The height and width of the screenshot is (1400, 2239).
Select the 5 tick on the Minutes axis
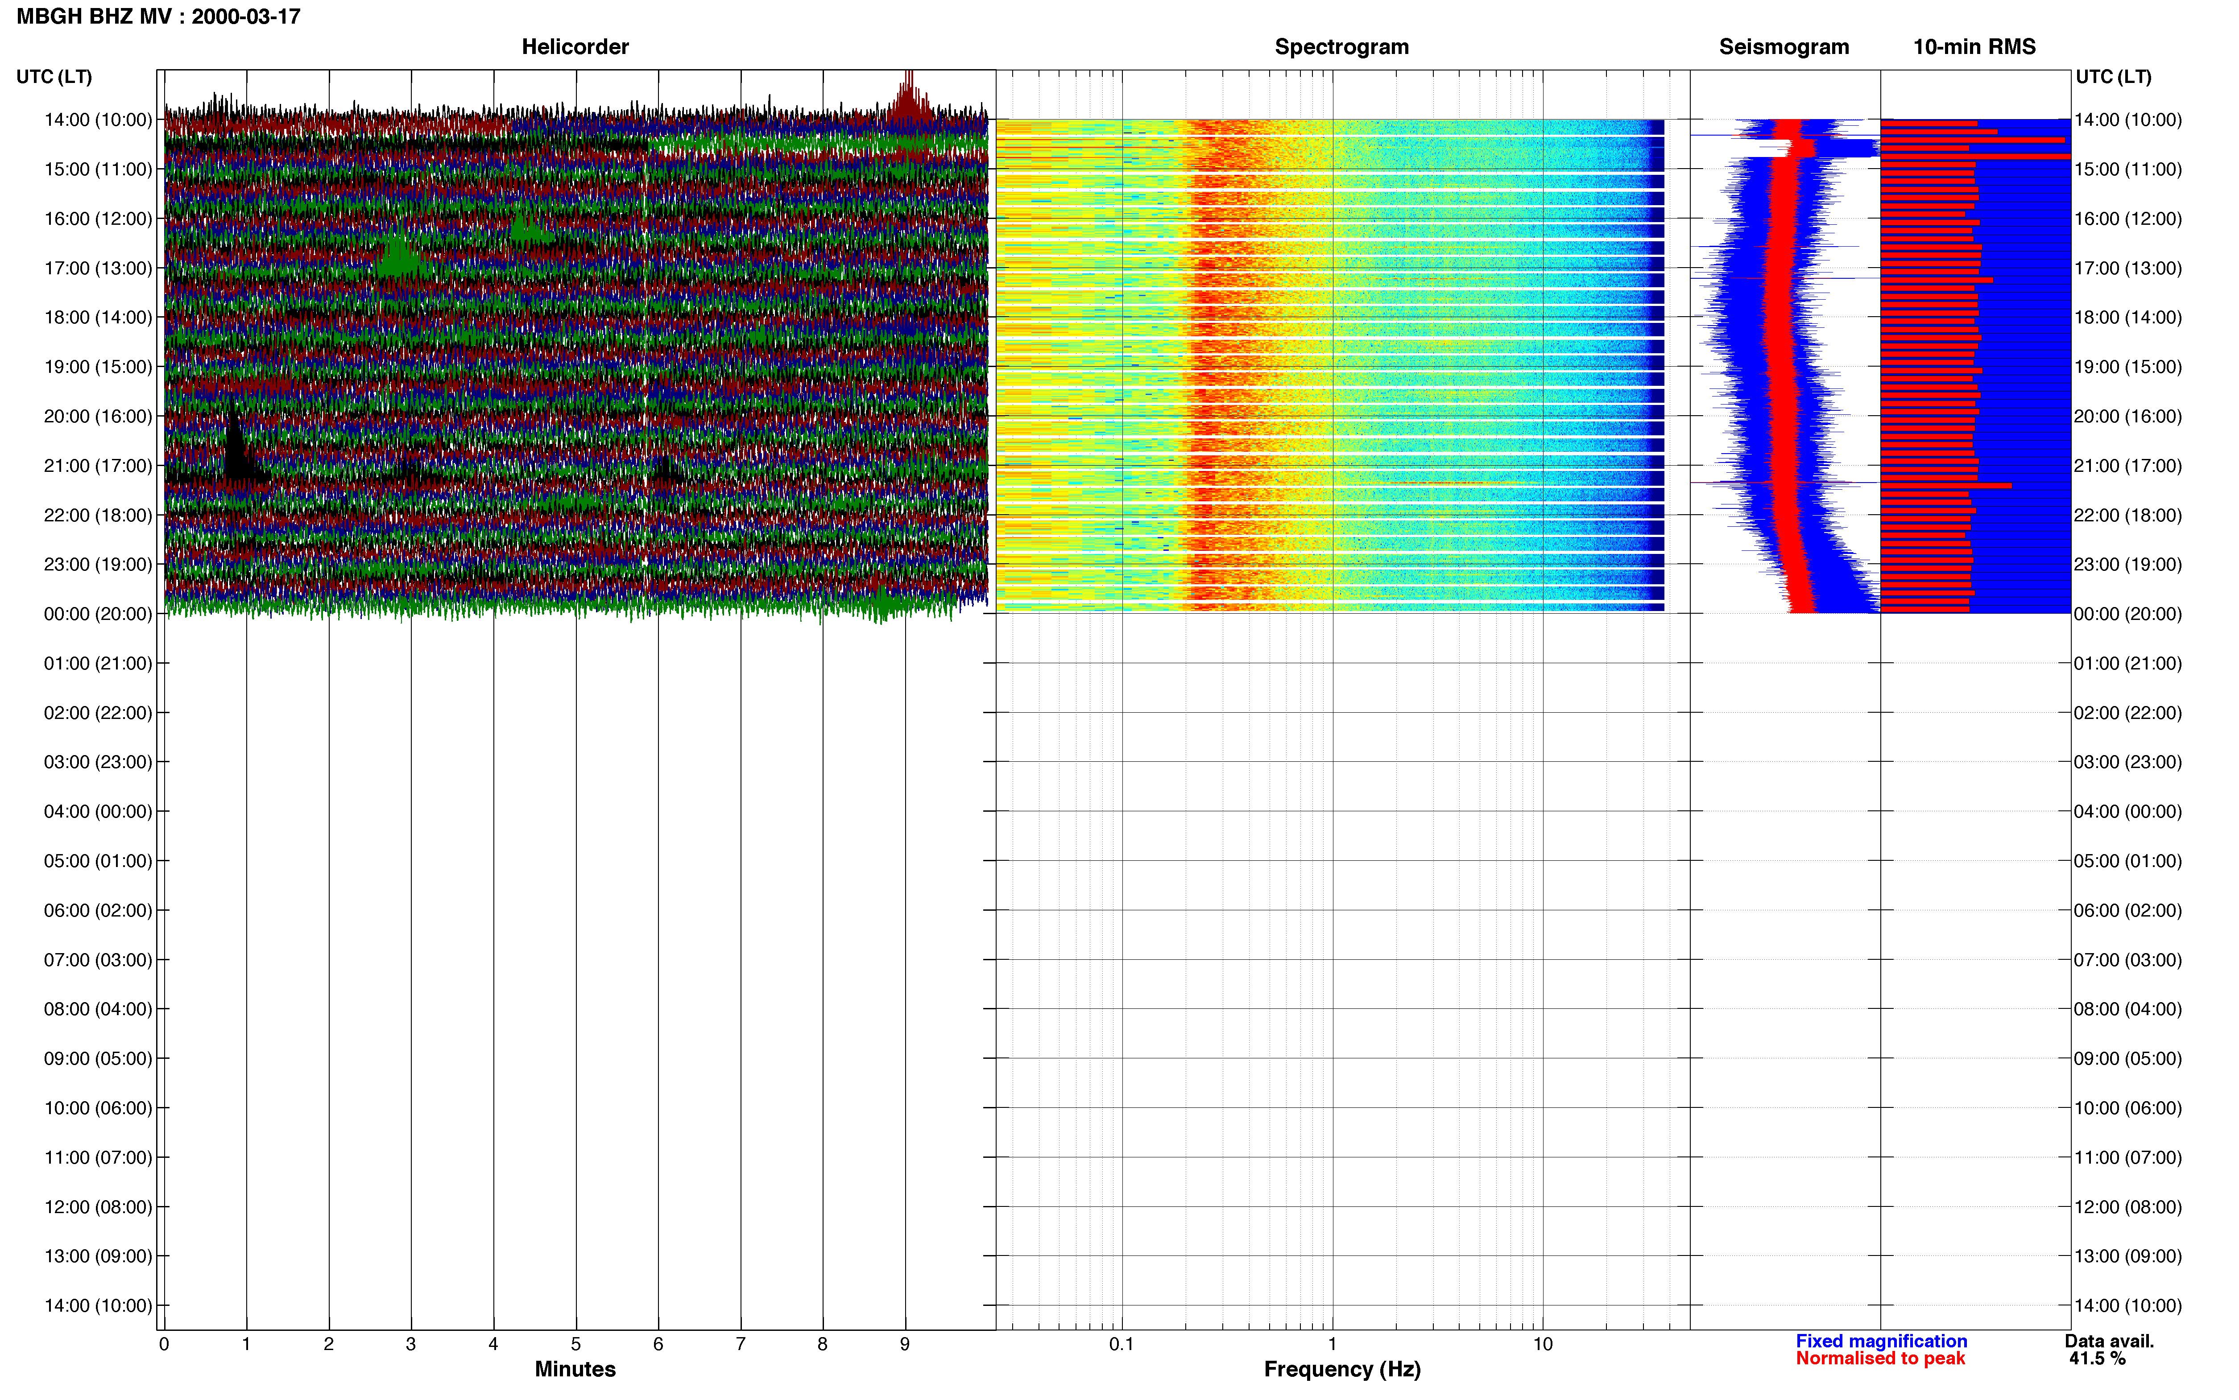click(576, 1344)
